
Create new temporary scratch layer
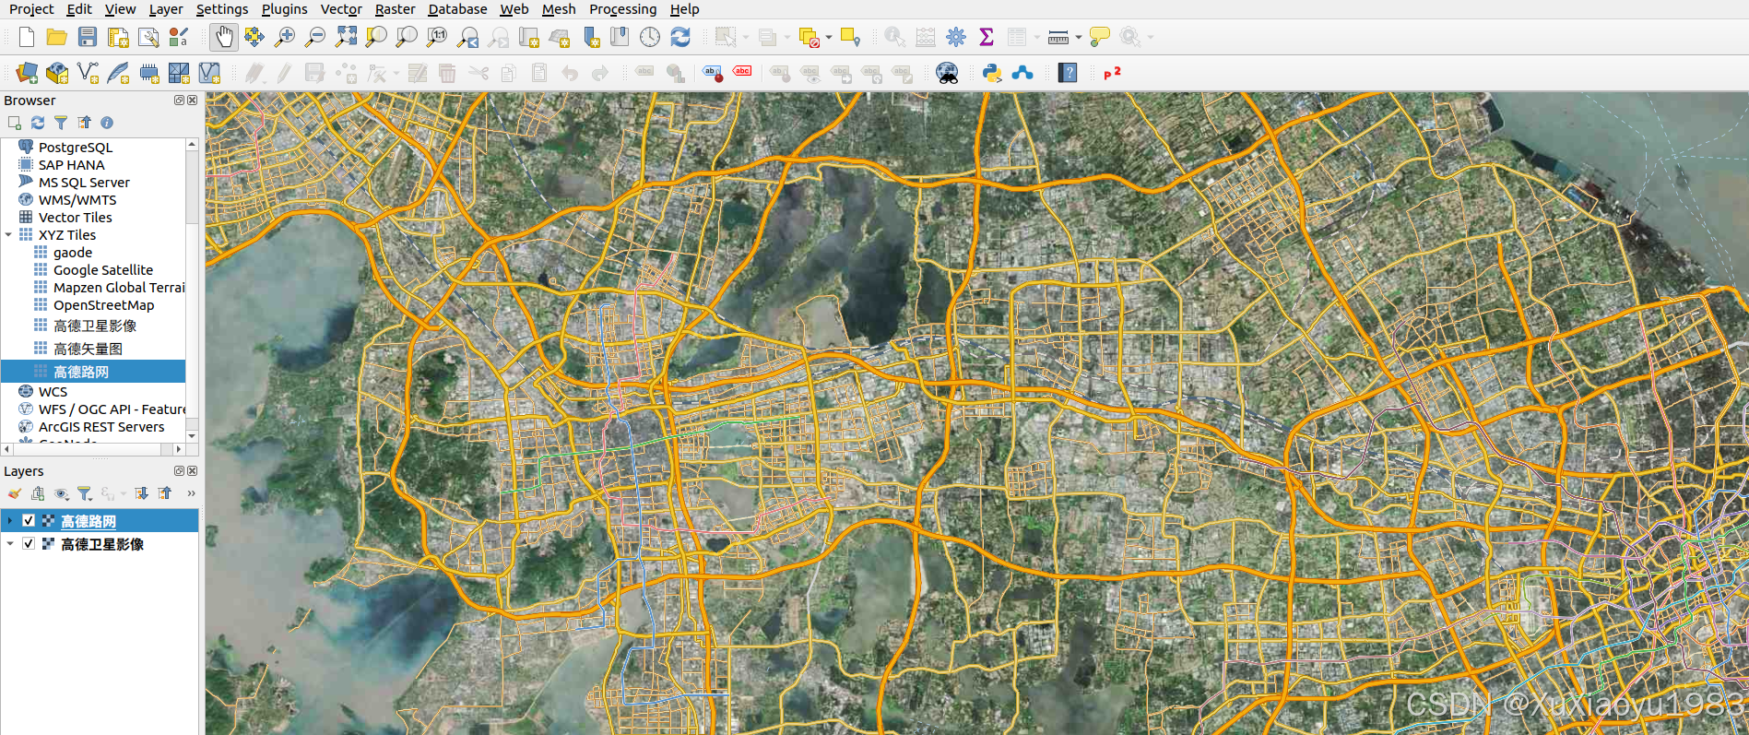(148, 73)
